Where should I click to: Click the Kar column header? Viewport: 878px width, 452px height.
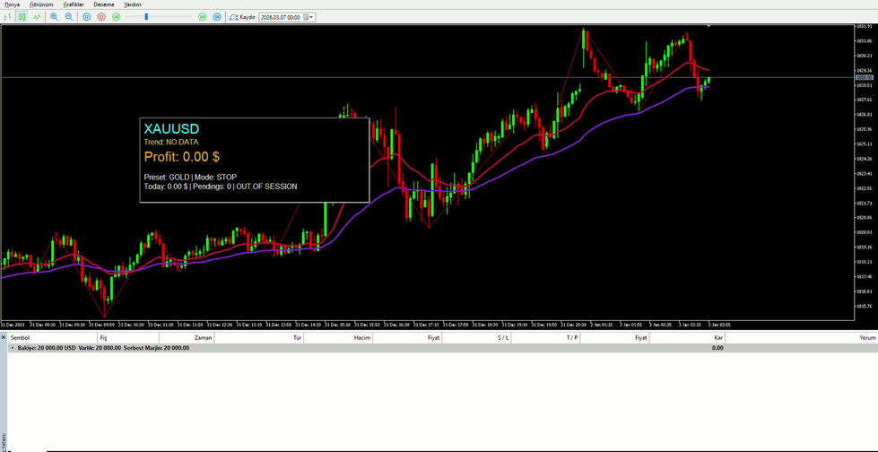click(x=688, y=338)
